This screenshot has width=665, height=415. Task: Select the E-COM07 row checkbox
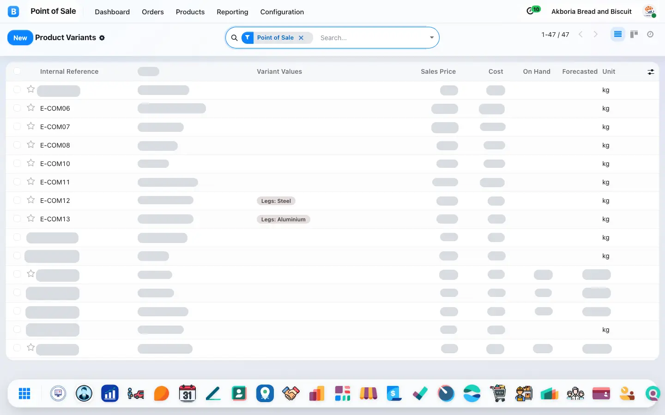17,126
